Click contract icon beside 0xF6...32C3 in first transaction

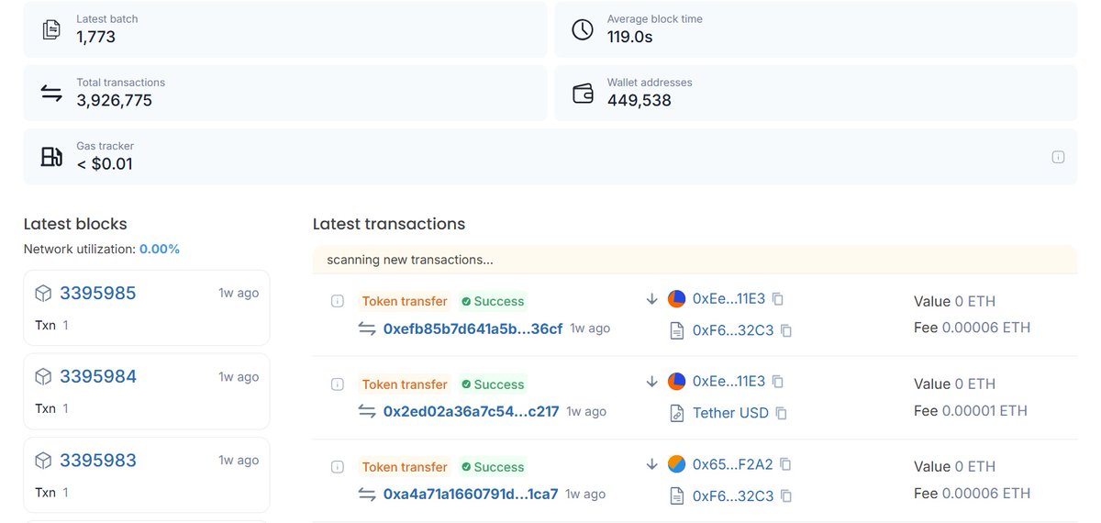click(677, 330)
